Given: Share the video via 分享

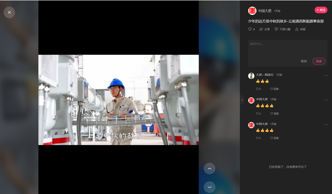Looking at the screenshot, I should (x=264, y=29).
